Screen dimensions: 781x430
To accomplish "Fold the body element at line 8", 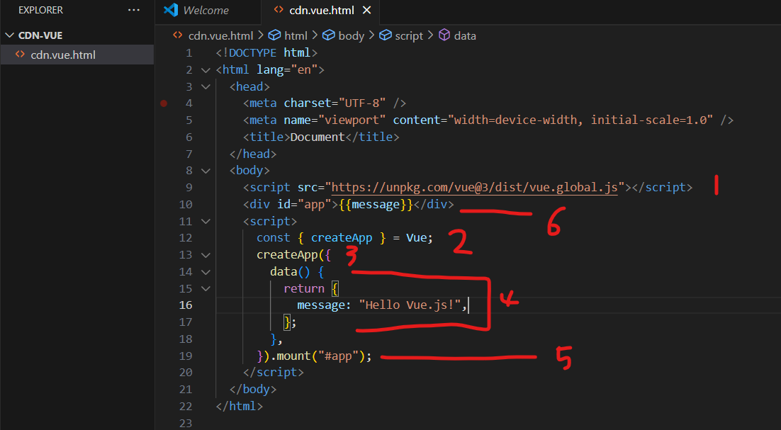I will click(x=206, y=171).
